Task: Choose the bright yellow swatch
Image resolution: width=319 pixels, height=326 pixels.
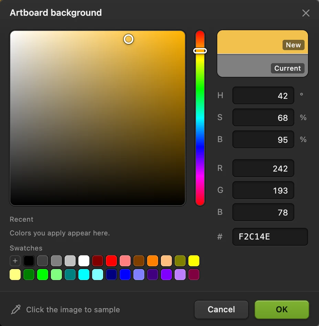Action: tap(194, 261)
